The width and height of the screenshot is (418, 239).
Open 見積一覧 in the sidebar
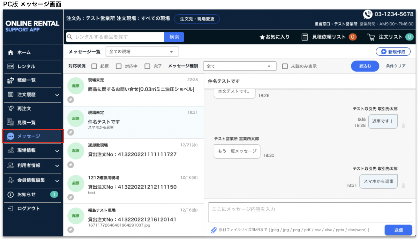click(33, 123)
